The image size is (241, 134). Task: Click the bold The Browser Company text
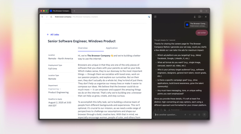[99, 56]
